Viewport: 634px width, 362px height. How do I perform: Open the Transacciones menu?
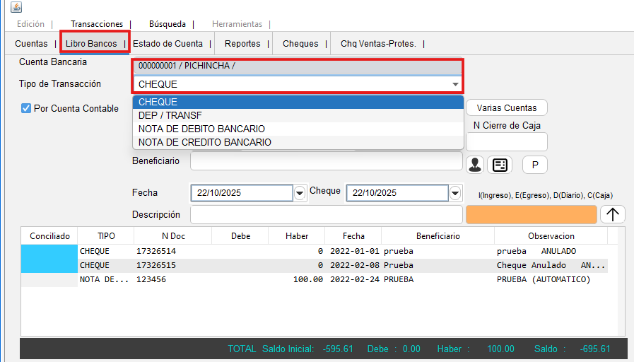pos(97,24)
